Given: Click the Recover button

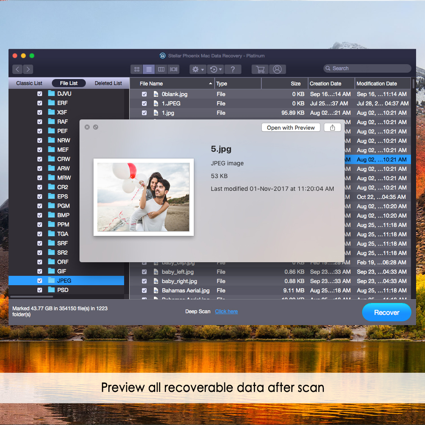Looking at the screenshot, I should [386, 312].
